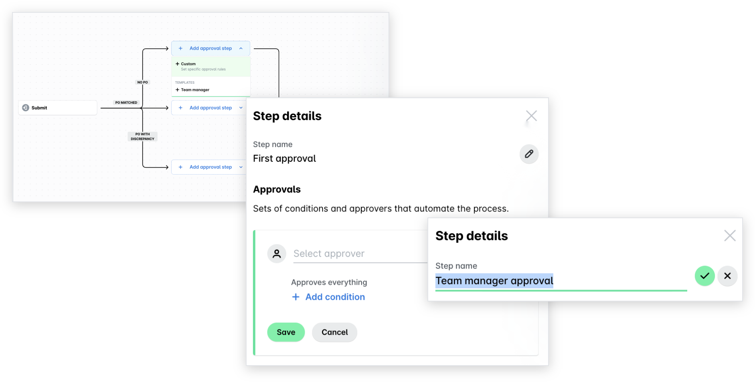Confirm step name with green checkmark

click(704, 276)
